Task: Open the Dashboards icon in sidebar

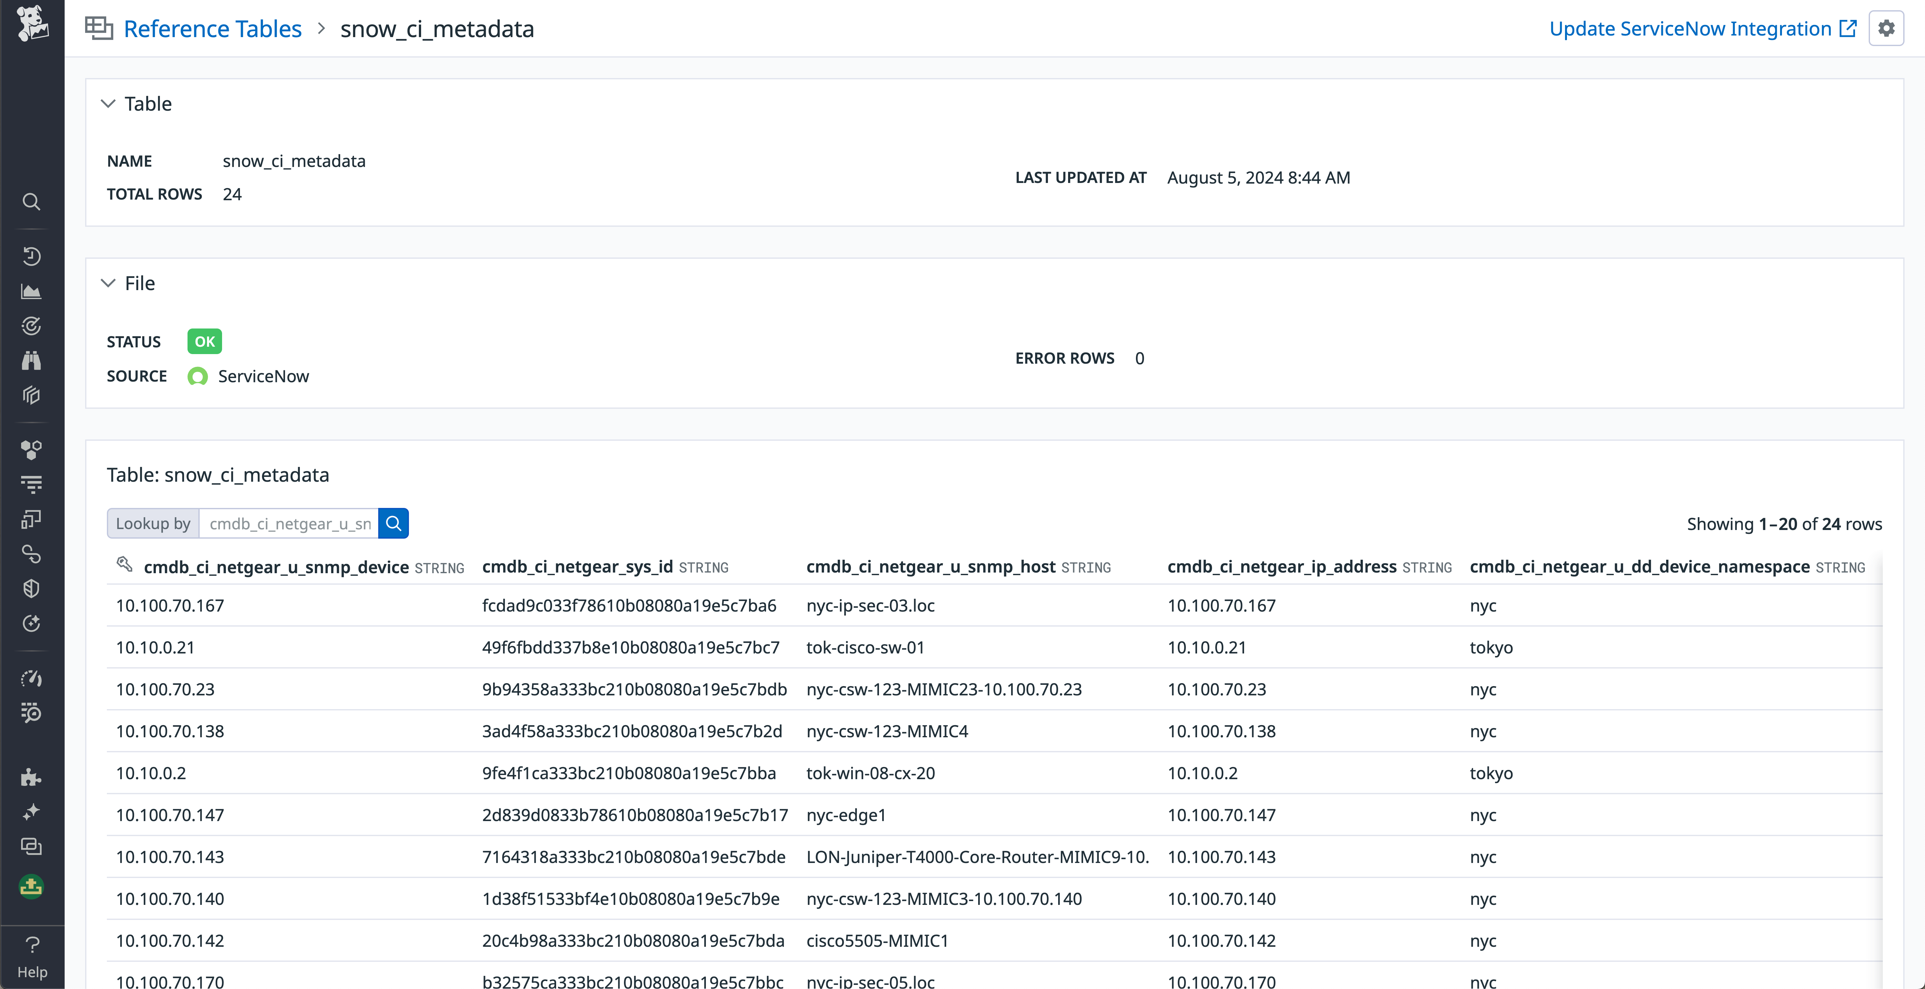Action: click(31, 518)
